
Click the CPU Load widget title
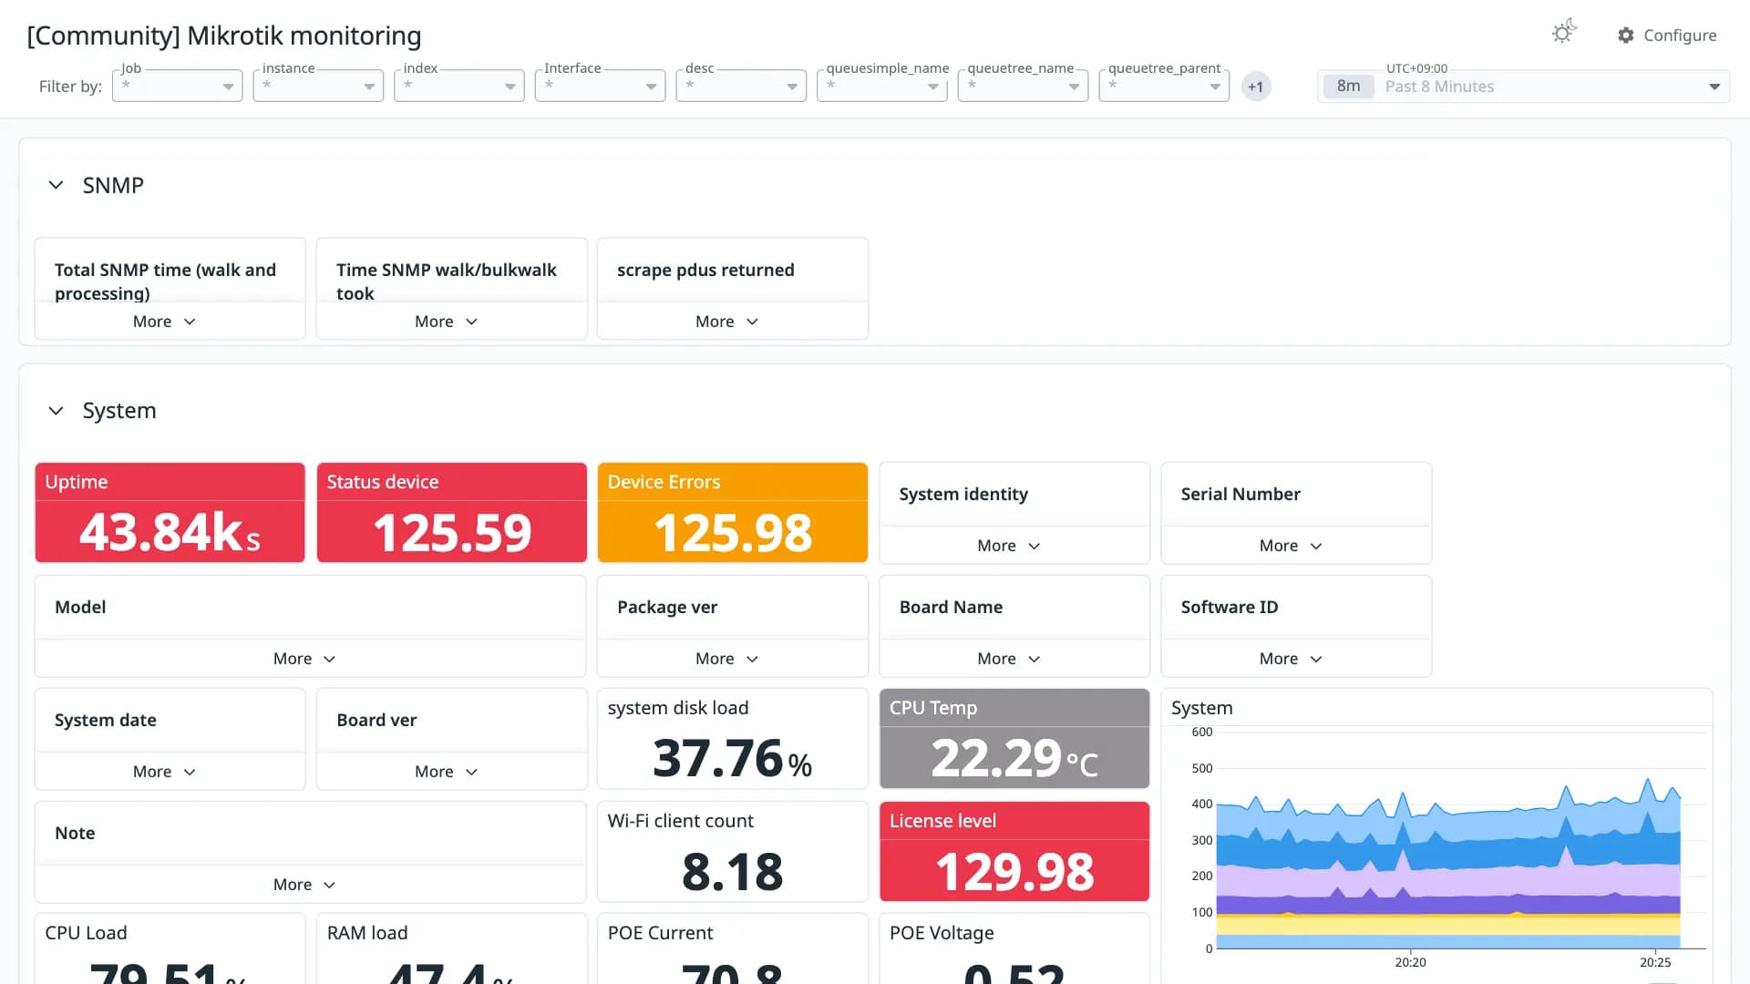coord(86,933)
